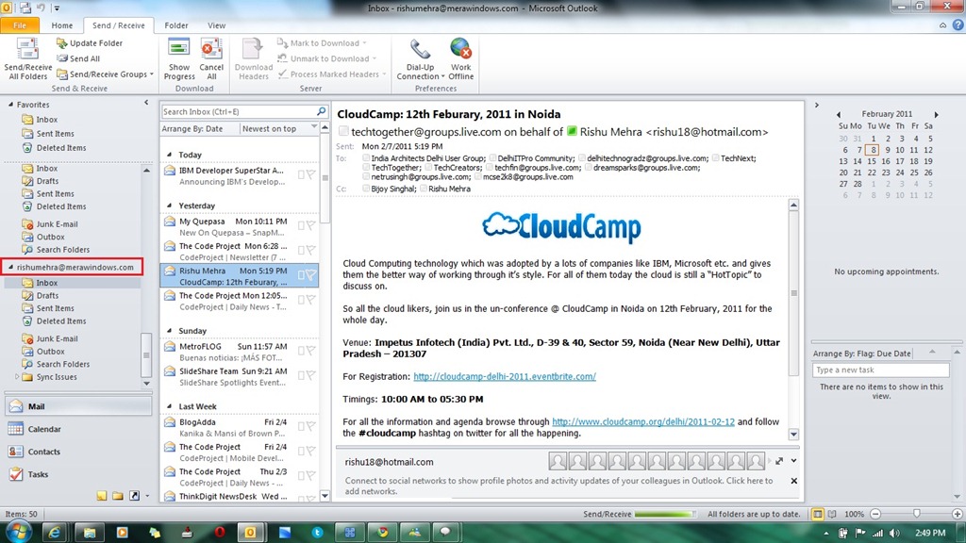Click zoom out minus button
Viewport: 966px width, 543px height.
[x=875, y=514]
